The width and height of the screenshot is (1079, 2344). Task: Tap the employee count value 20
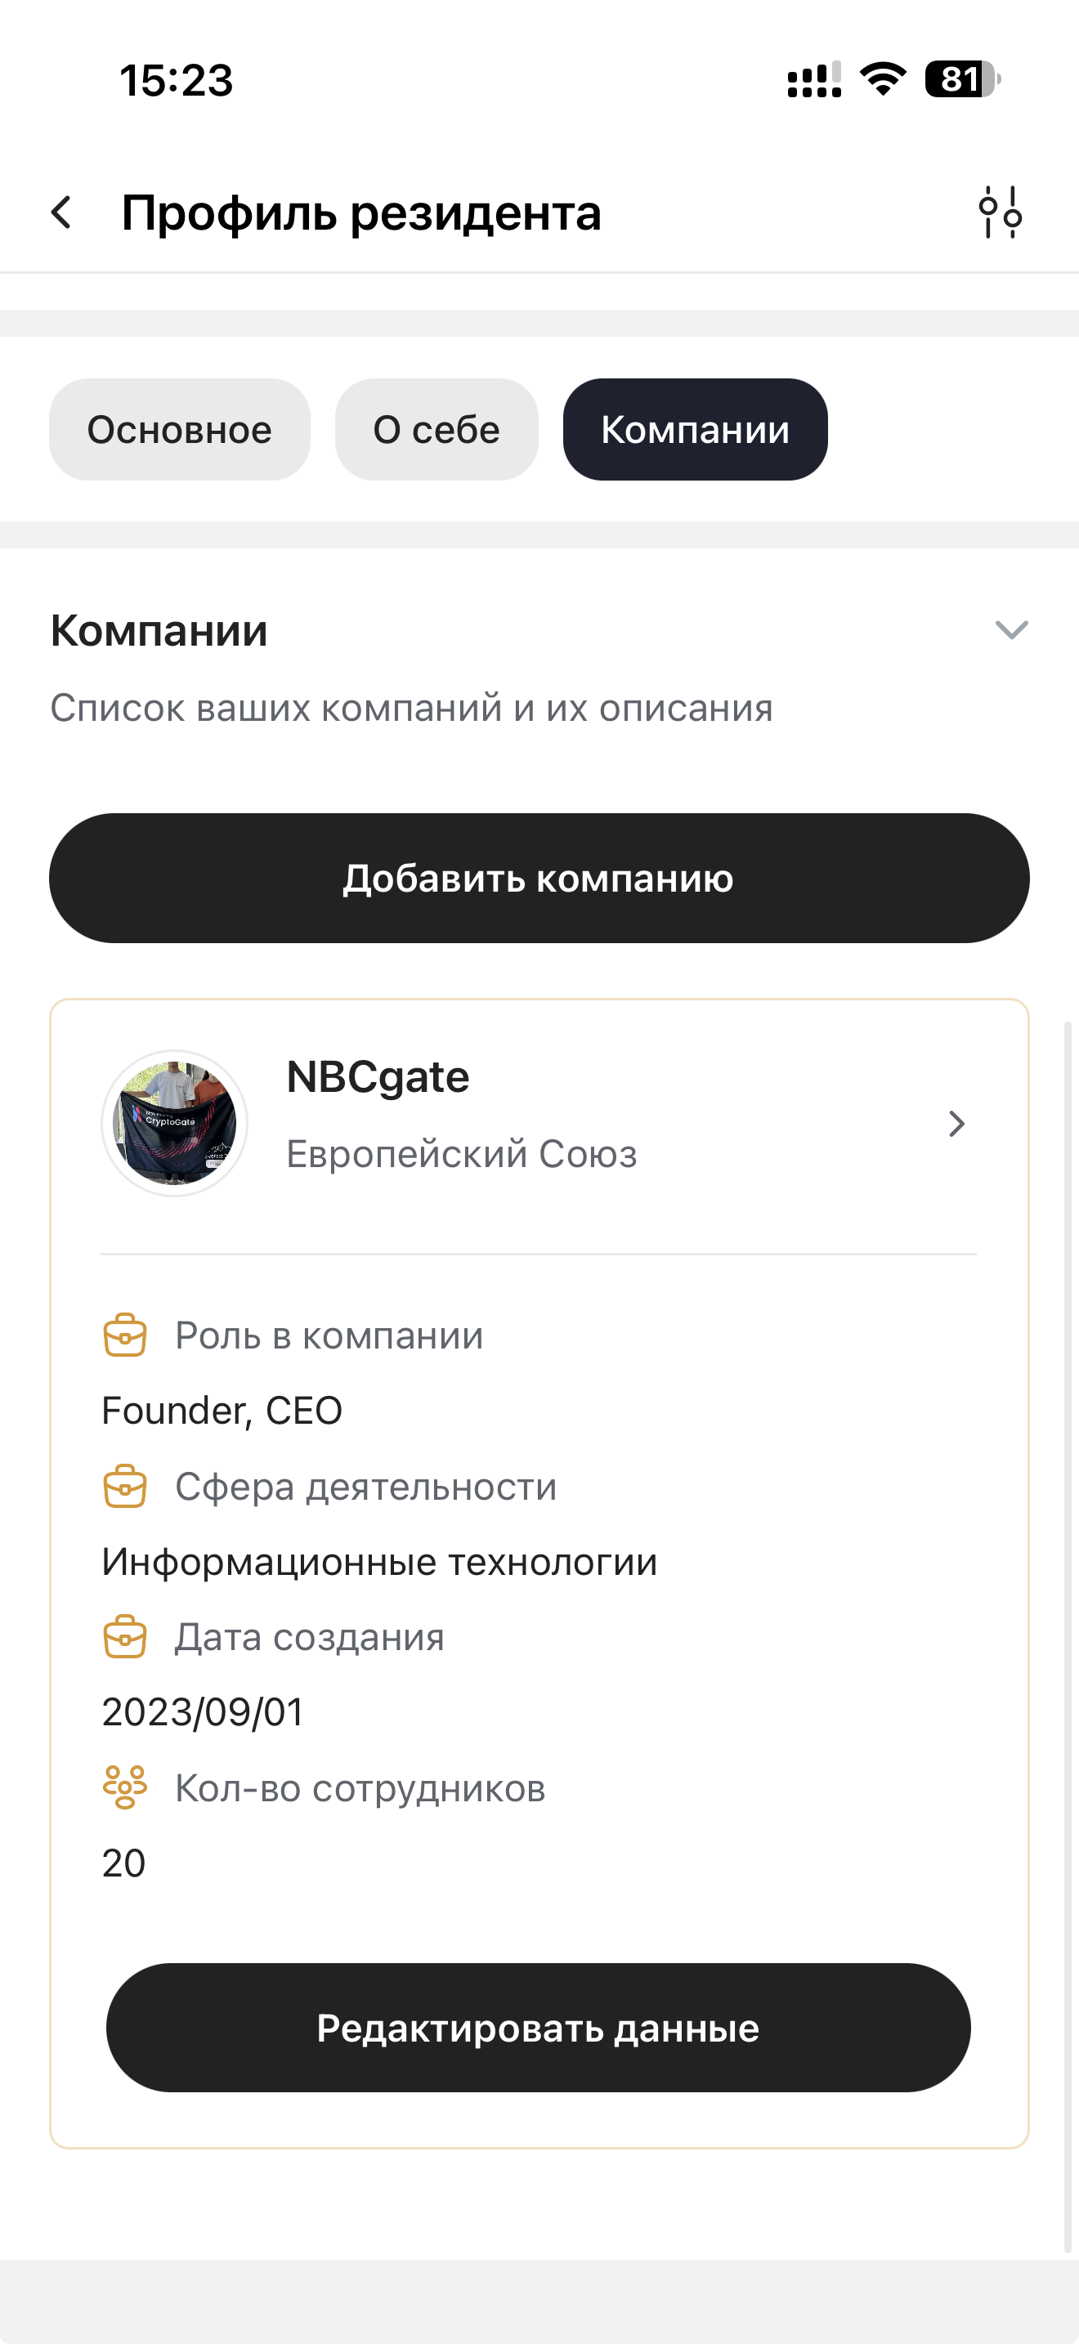[x=123, y=1862]
